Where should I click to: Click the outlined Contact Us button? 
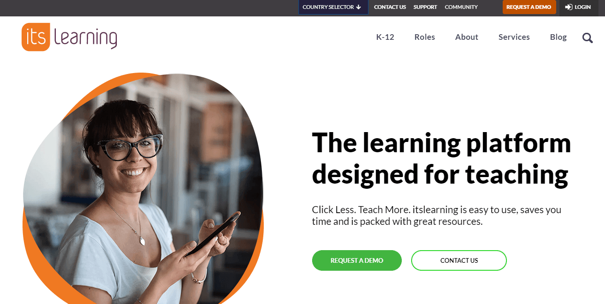459,260
